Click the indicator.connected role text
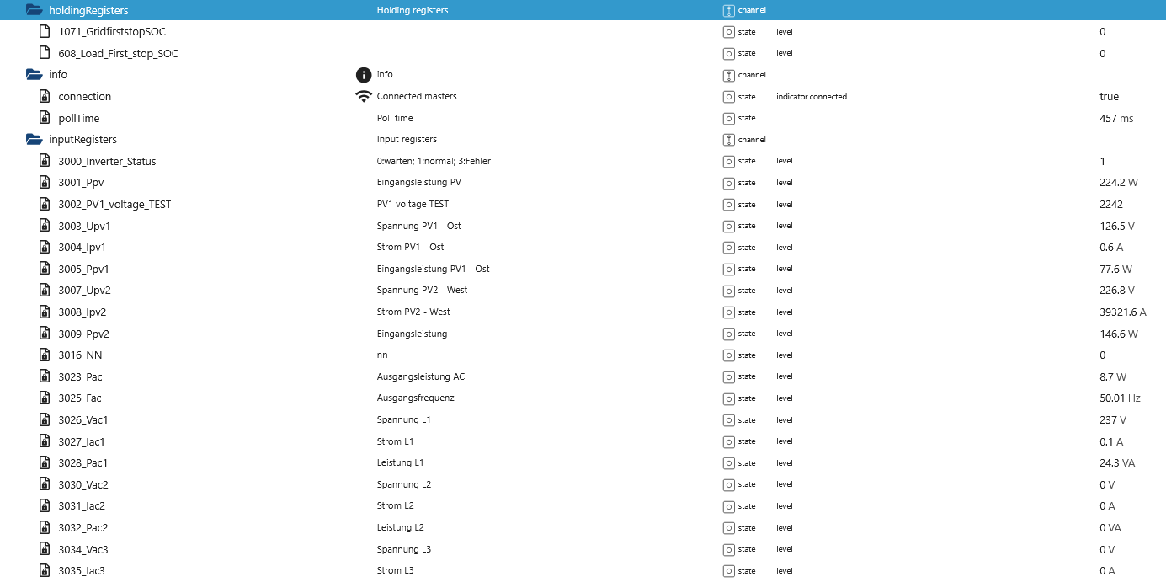The width and height of the screenshot is (1166, 582). (811, 97)
